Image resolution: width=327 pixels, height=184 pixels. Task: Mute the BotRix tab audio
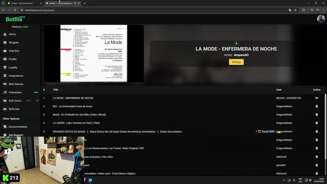coord(75,3)
